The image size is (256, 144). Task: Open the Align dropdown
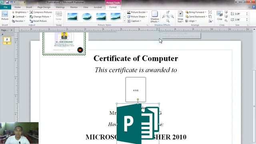tap(191, 21)
